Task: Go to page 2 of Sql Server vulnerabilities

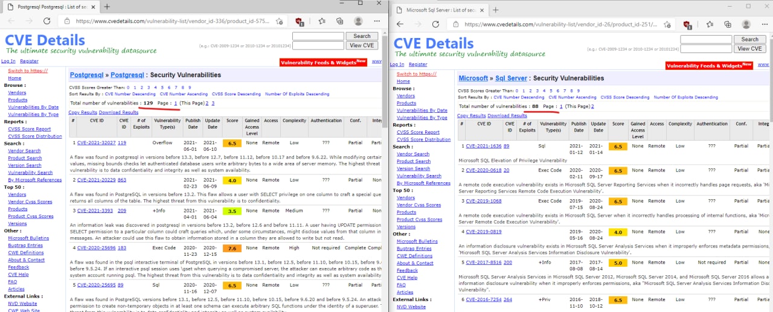Action: [592, 106]
